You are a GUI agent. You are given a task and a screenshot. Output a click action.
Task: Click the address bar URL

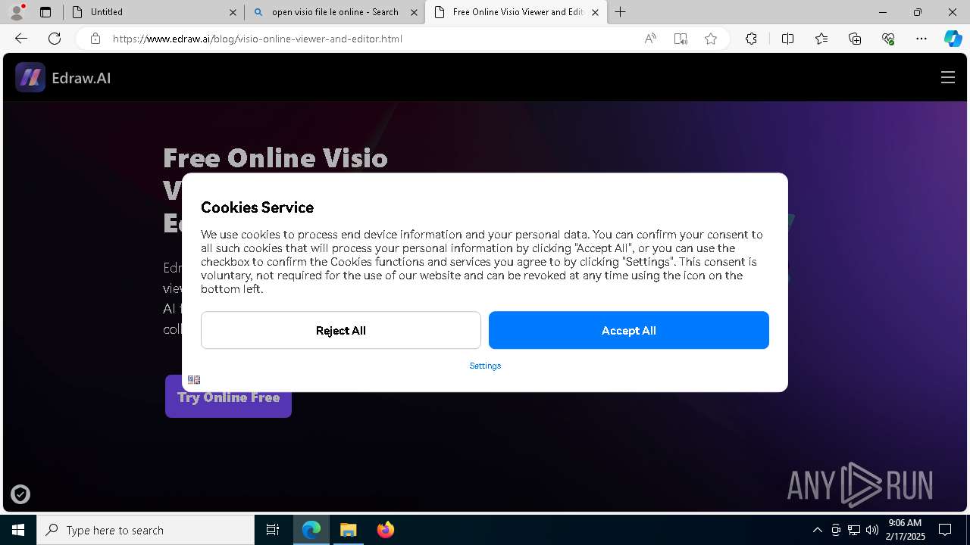point(258,39)
